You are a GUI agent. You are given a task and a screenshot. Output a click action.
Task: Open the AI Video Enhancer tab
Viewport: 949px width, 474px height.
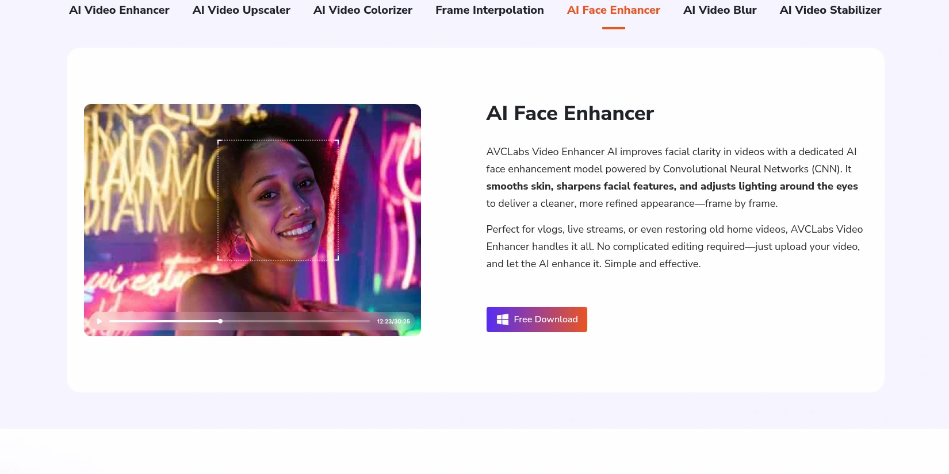[x=119, y=10]
